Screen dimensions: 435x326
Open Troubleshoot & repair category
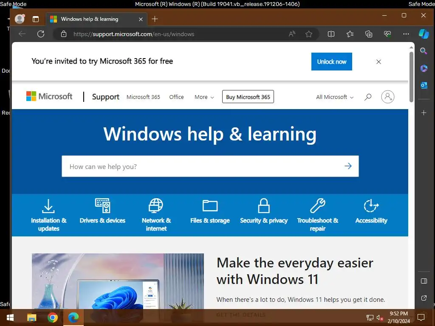[318, 215]
